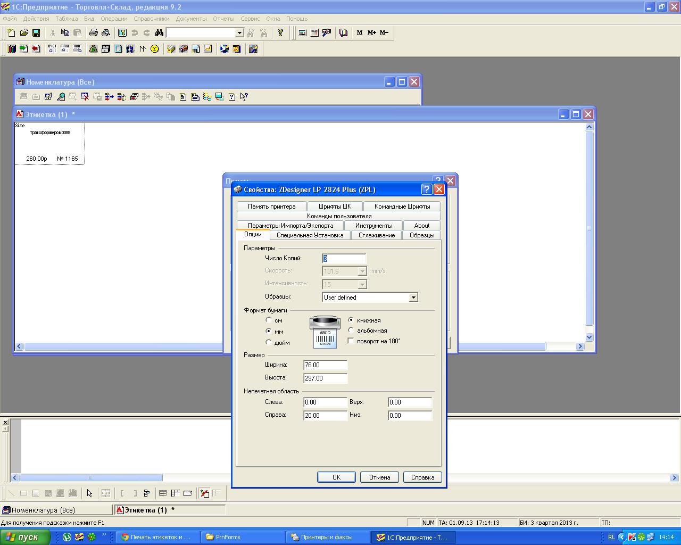The height and width of the screenshot is (545, 681).
Task: Select the arrow pointer tool in bottom toolbar
Action: 89,493
